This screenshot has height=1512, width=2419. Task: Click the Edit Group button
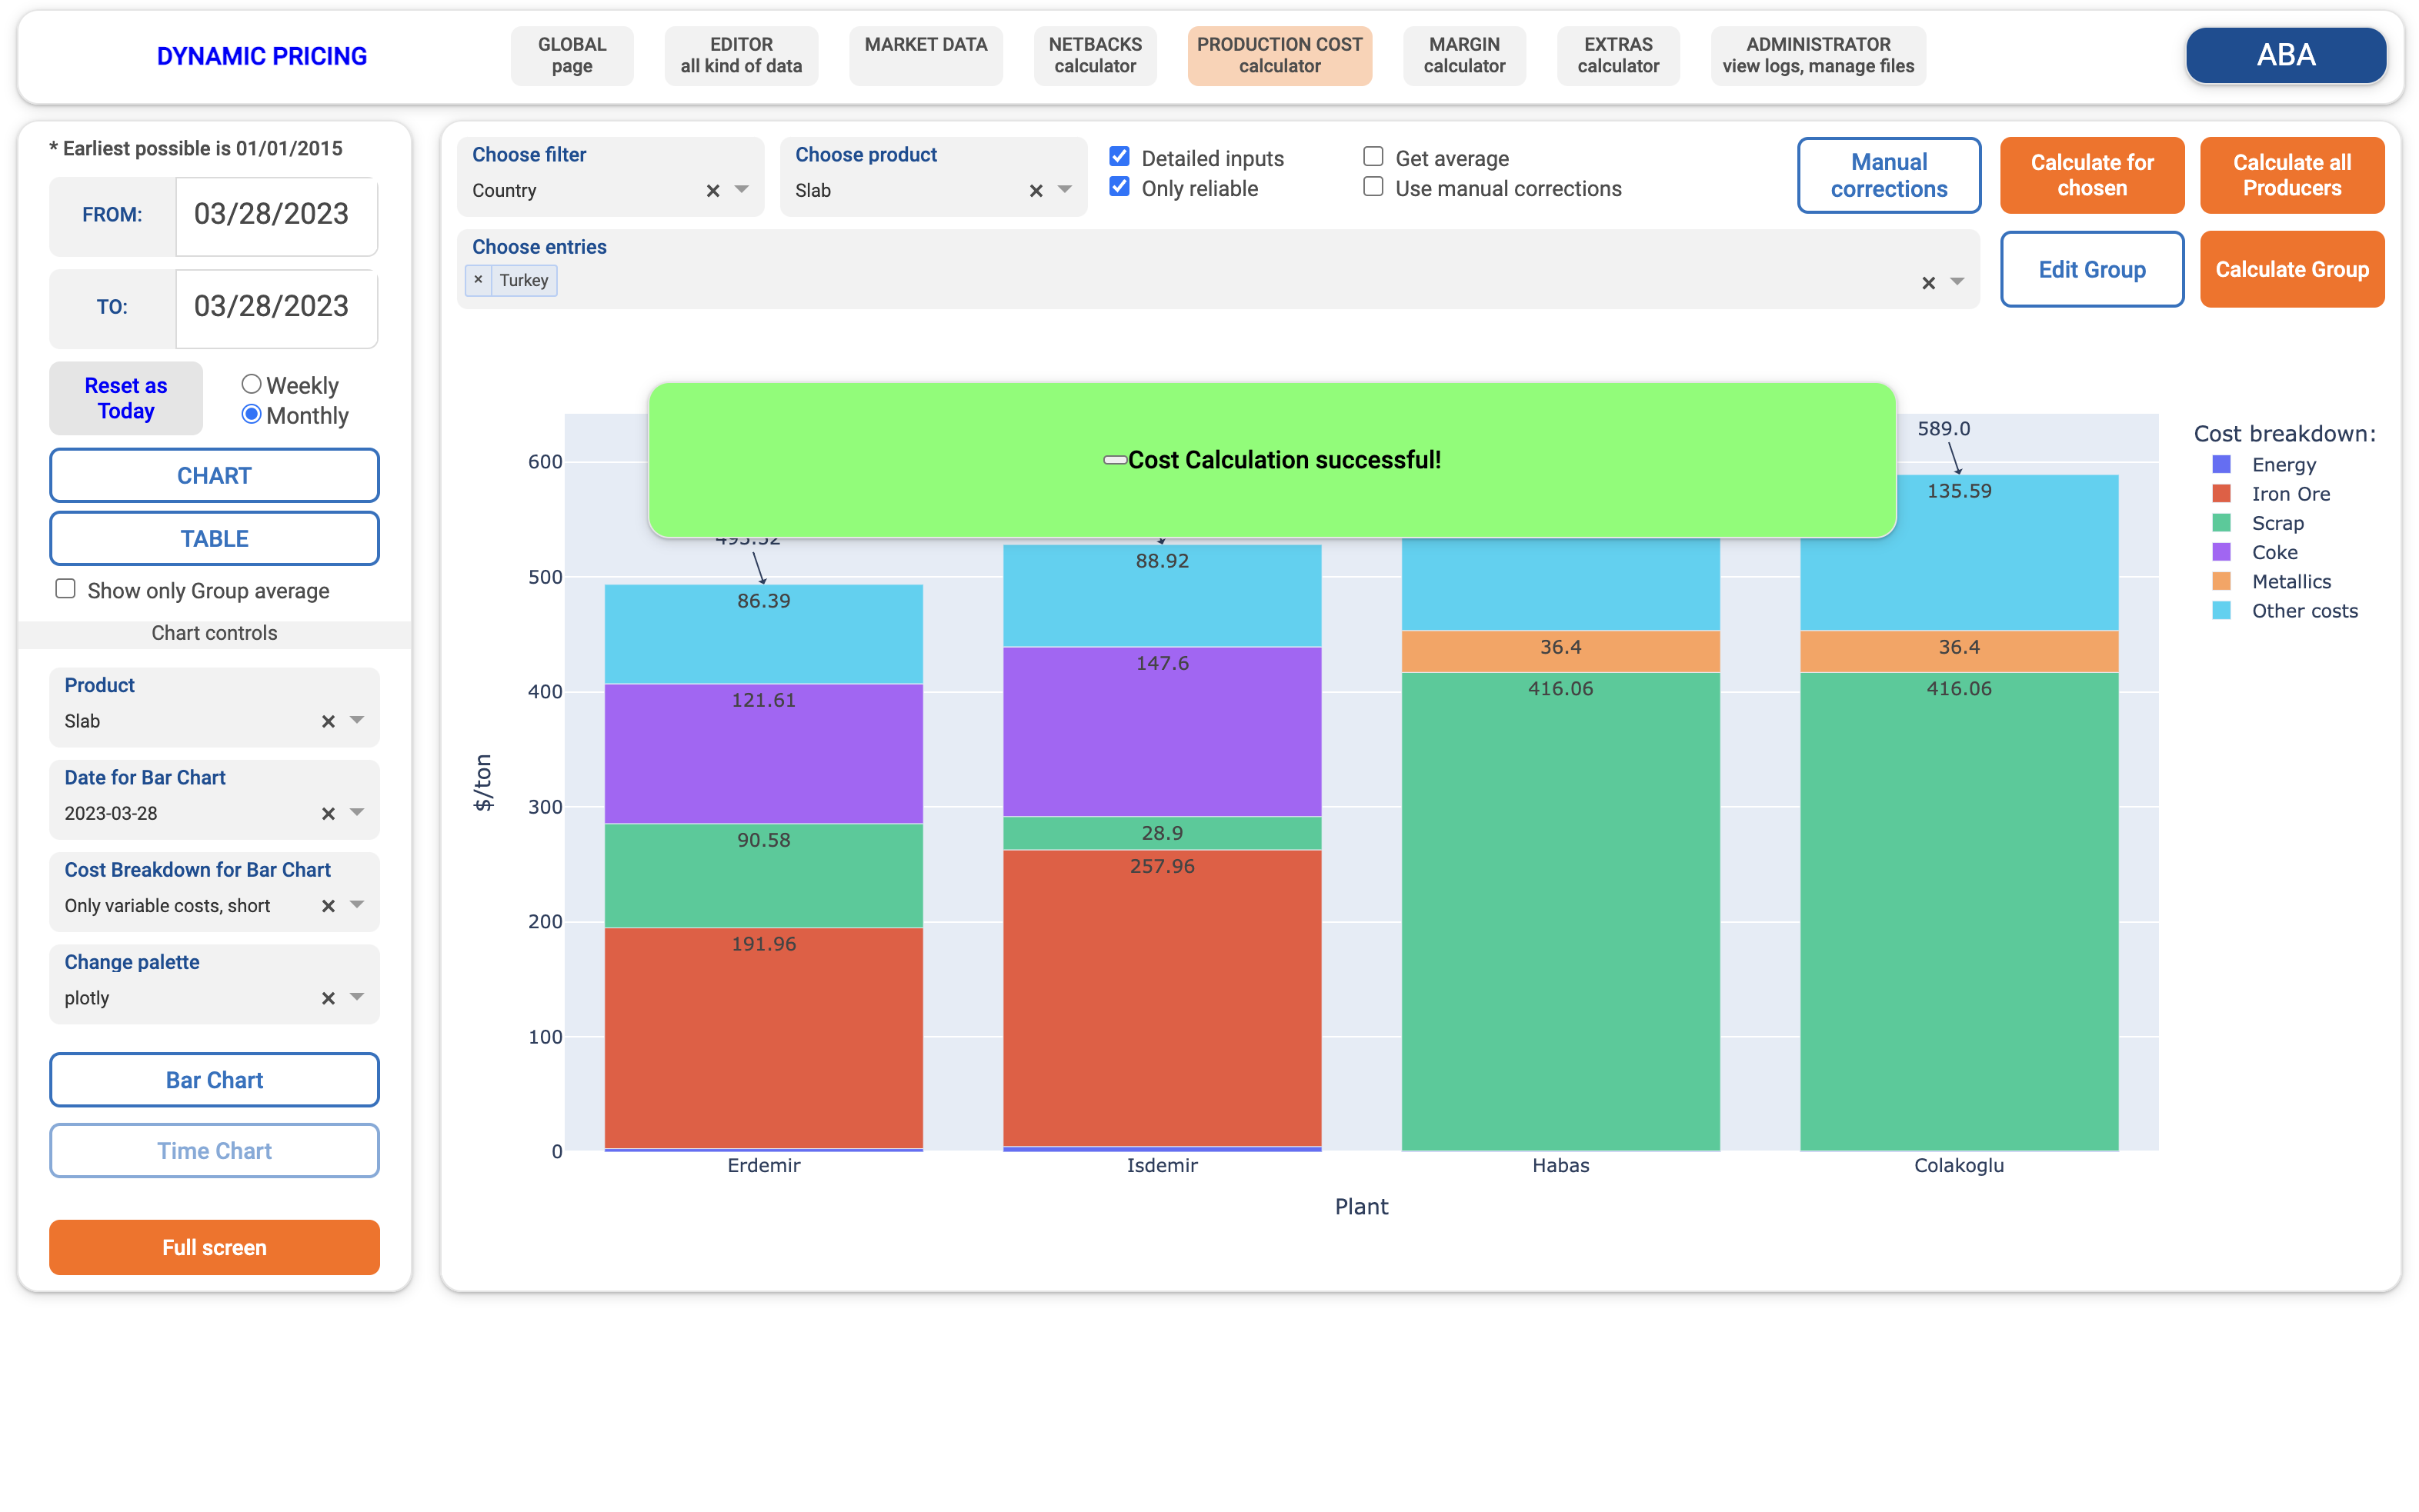click(2091, 269)
